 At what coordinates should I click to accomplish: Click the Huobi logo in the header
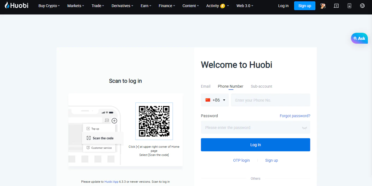point(17,5)
